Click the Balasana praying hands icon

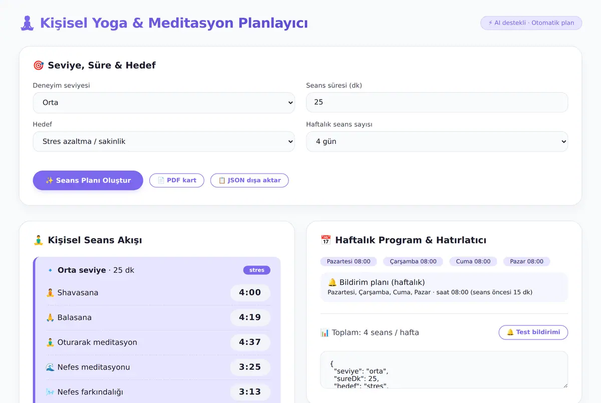50,317
